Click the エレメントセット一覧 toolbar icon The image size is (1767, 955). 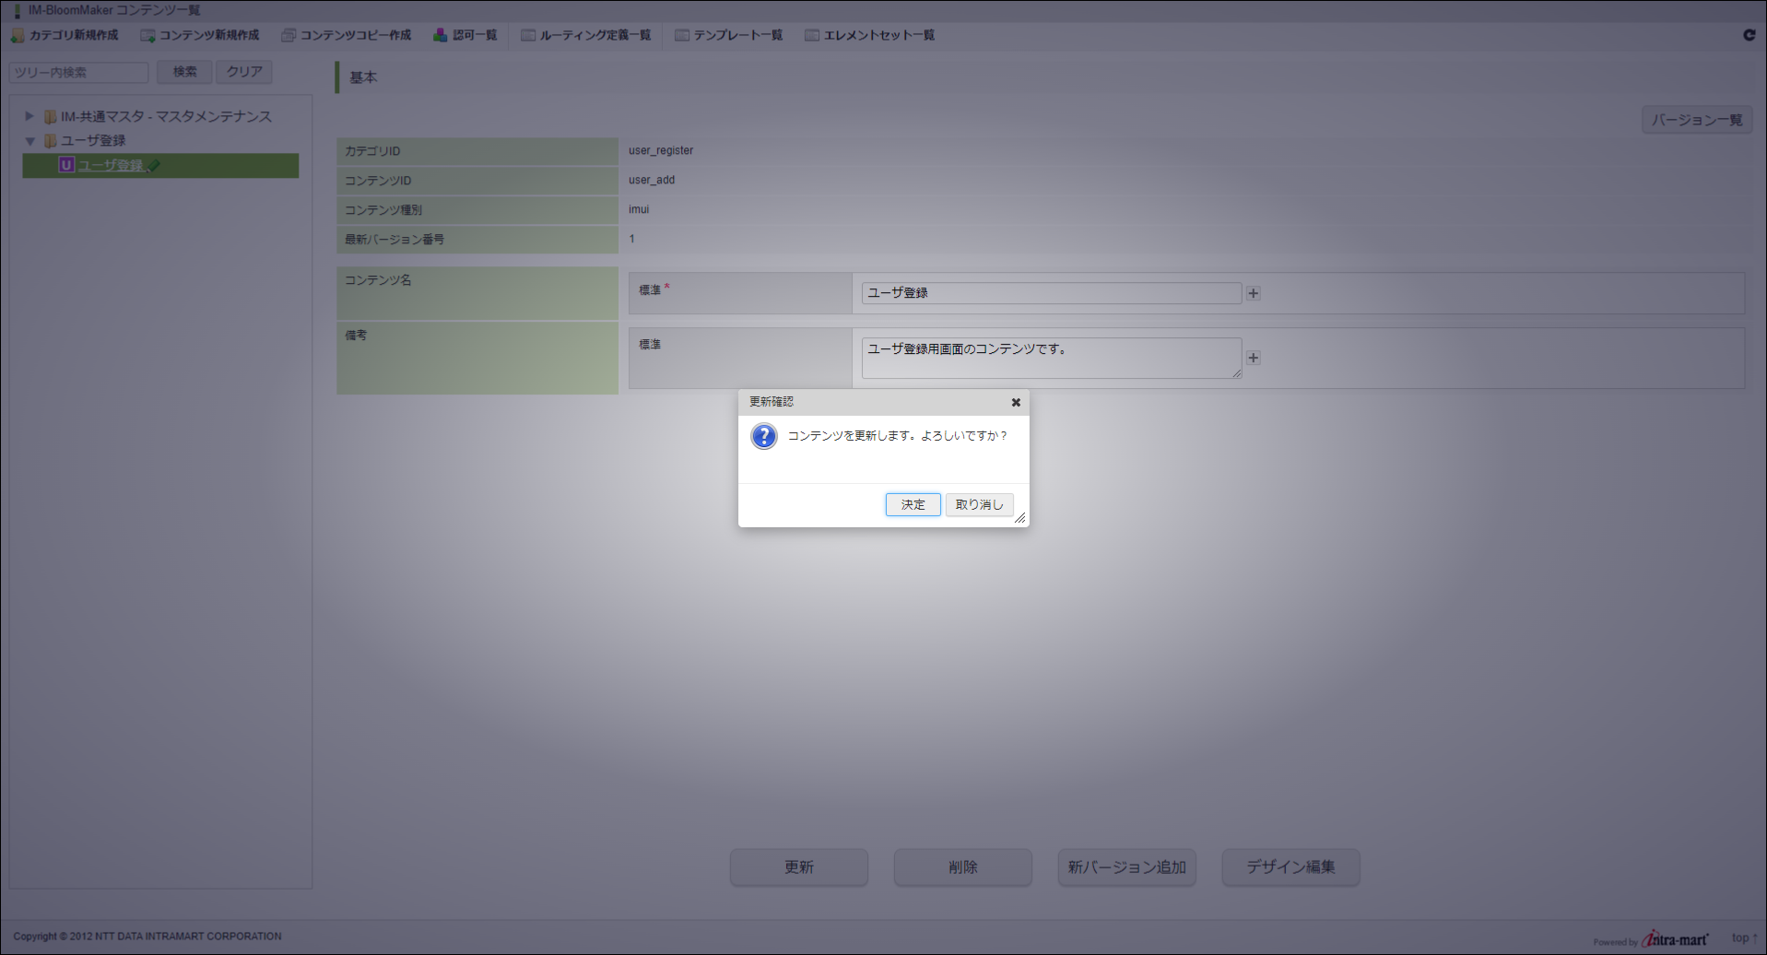812,35
